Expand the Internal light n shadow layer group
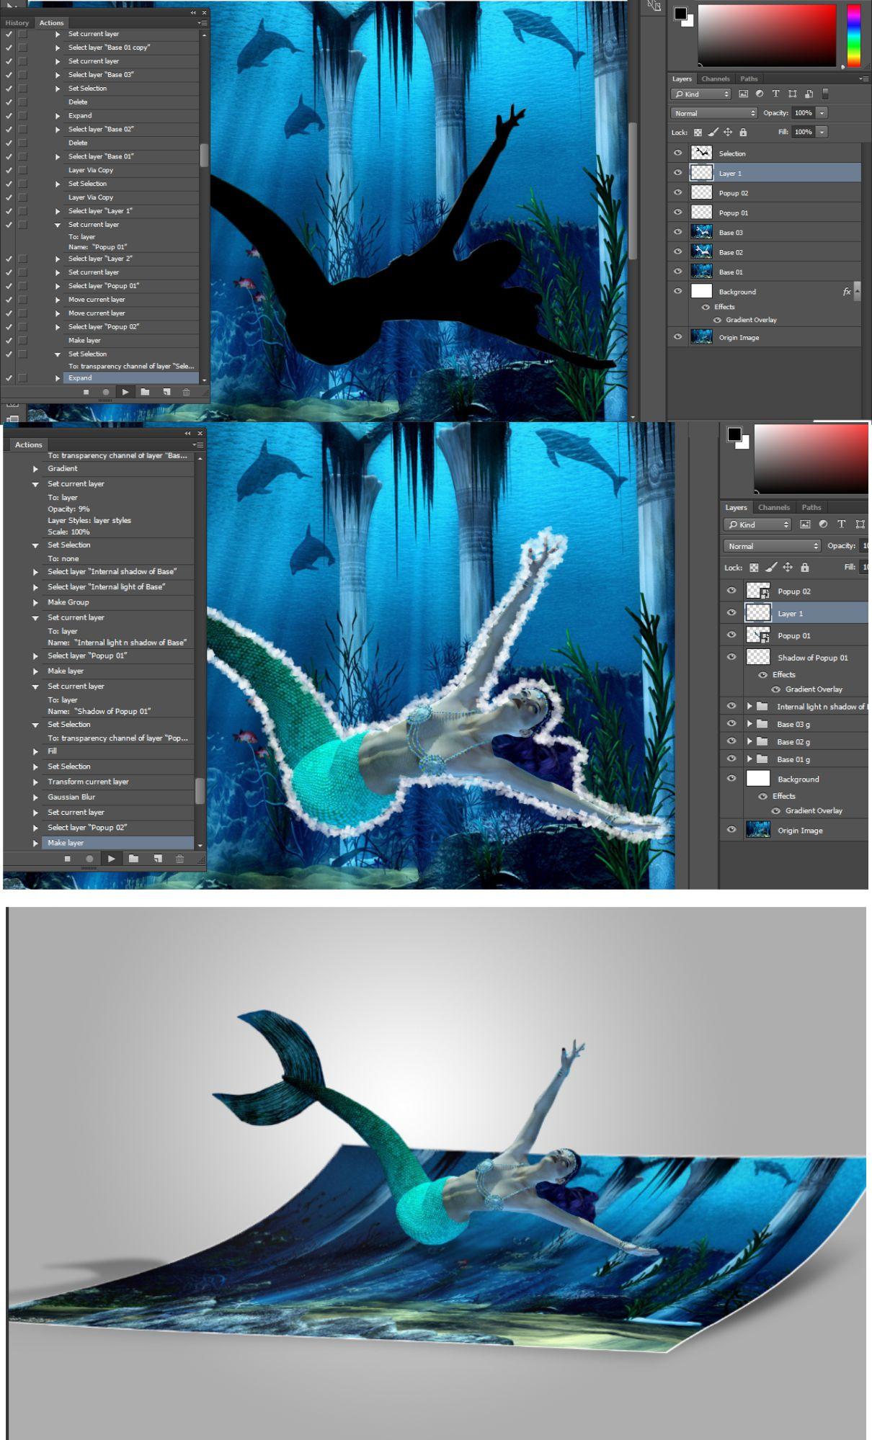 tap(749, 707)
